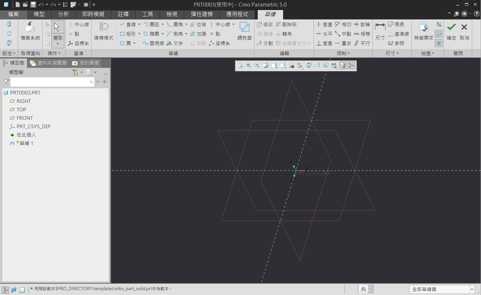This screenshot has width=481, height=295.
Task: Switch to the 資料夾瀏覽器 folder browser tab
Action: [48, 63]
